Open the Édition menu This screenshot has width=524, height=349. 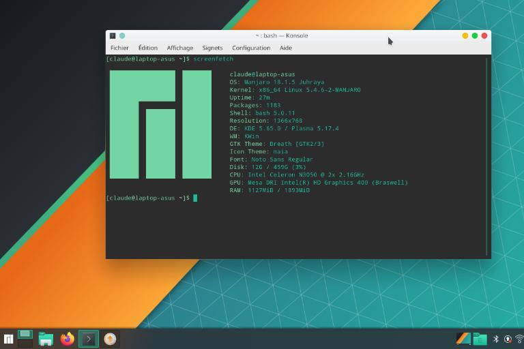coord(147,48)
